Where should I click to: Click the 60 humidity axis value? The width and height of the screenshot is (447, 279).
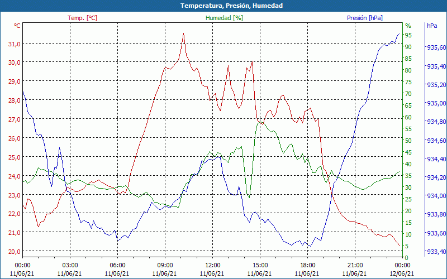pyautogui.click(x=408, y=117)
